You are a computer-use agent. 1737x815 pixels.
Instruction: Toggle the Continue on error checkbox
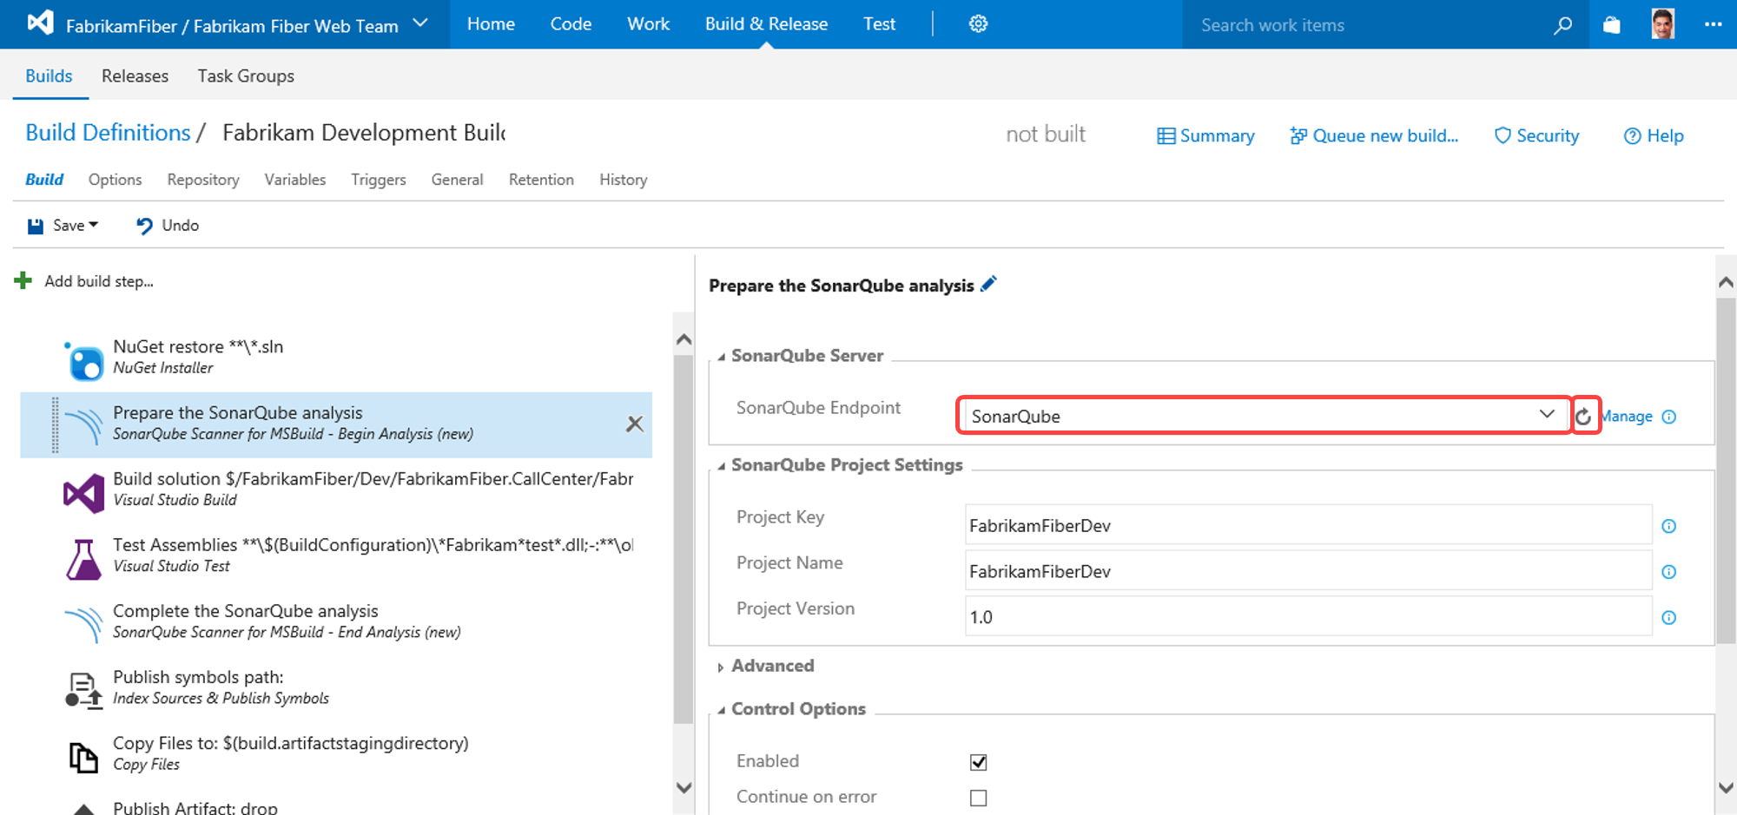point(979,798)
